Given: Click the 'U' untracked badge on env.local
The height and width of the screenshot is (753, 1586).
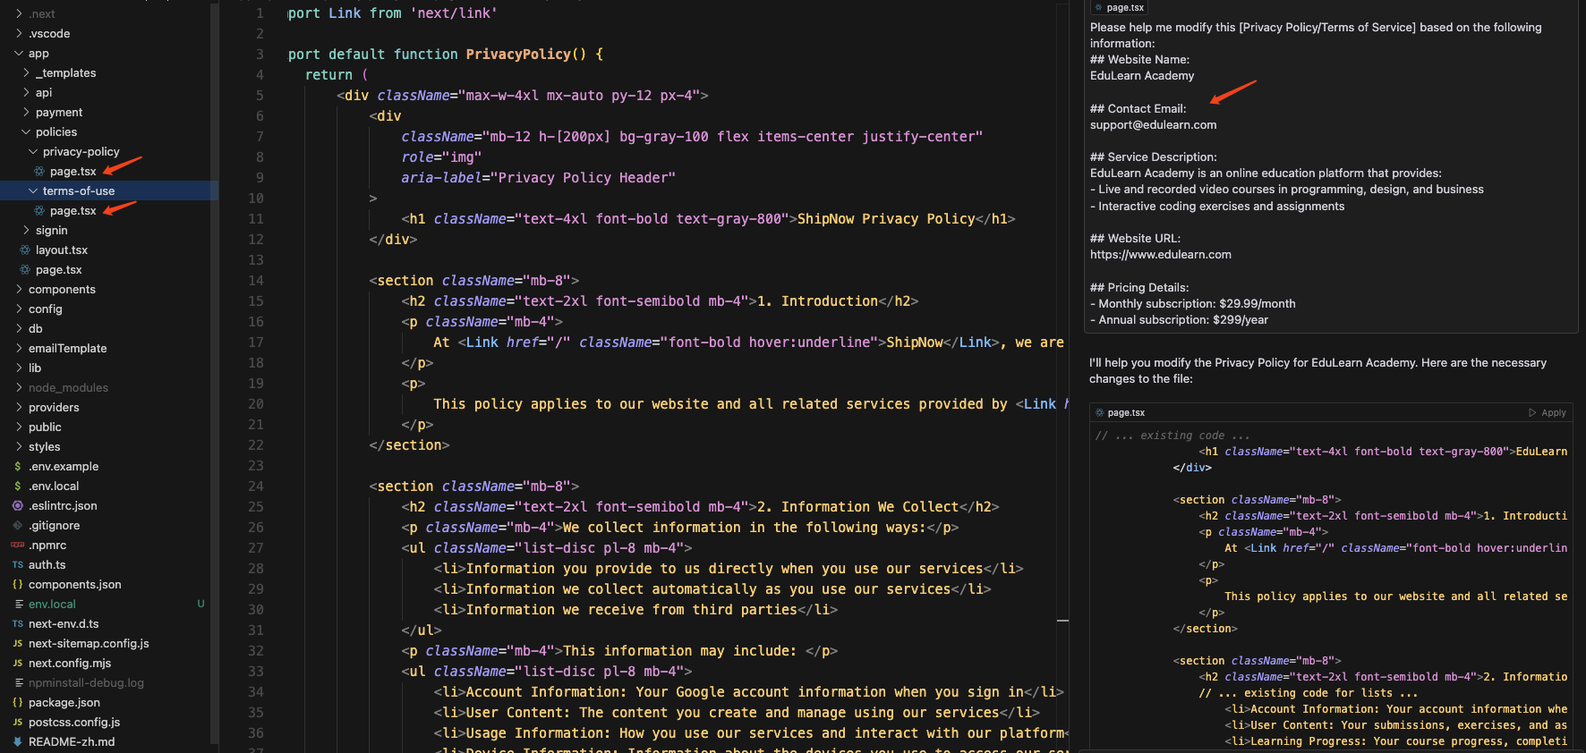Looking at the screenshot, I should coord(200,604).
